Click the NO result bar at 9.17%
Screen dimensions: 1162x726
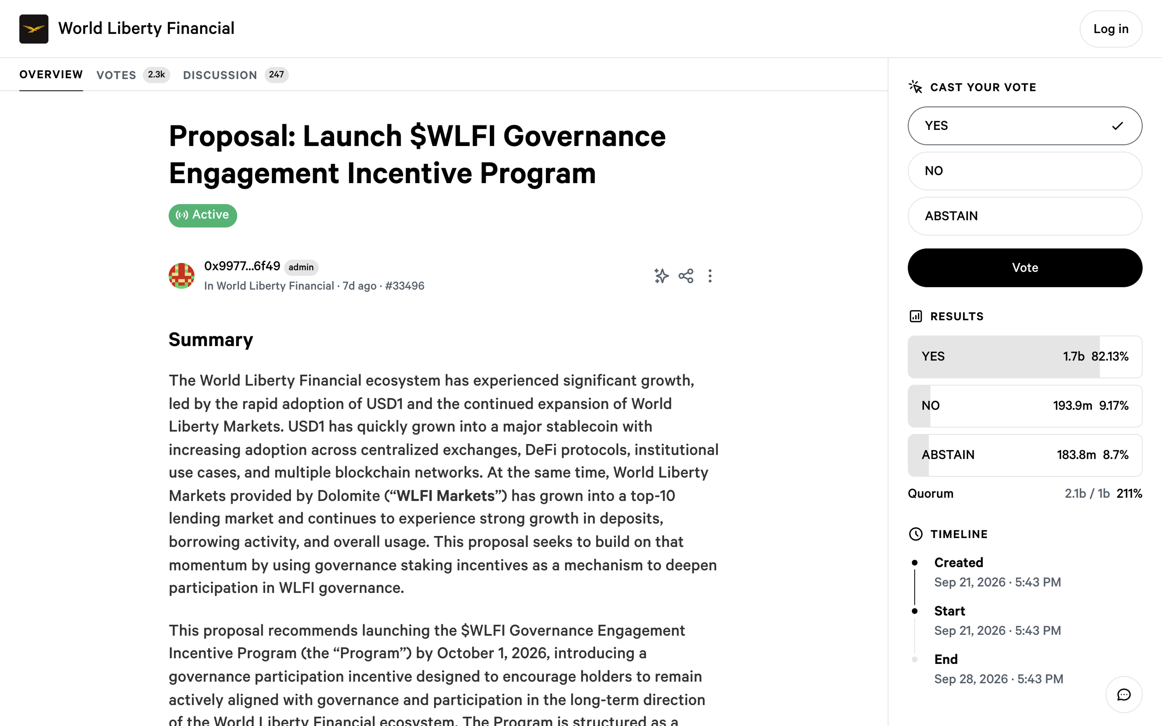1025,406
